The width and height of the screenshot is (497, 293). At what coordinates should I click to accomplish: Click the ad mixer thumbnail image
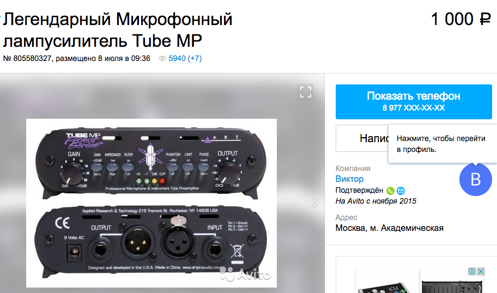coord(453,281)
